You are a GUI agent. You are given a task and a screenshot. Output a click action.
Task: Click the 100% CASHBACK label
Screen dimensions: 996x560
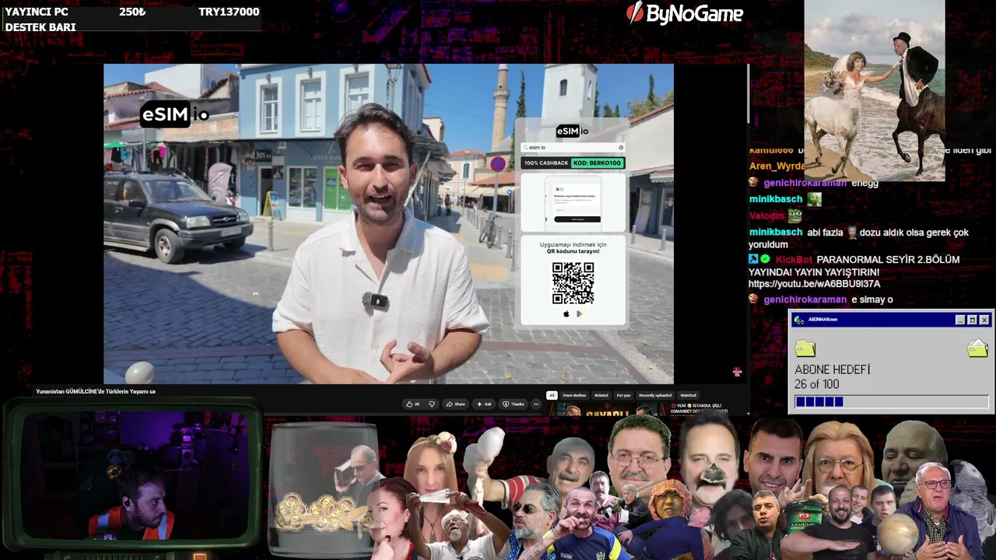point(546,163)
